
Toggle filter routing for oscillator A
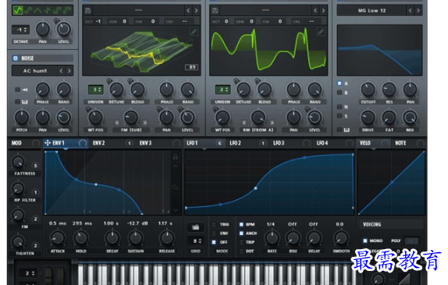point(340,84)
